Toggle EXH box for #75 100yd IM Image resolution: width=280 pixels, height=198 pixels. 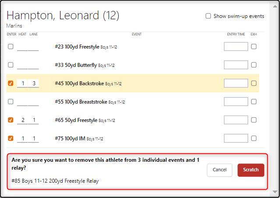coord(254,138)
